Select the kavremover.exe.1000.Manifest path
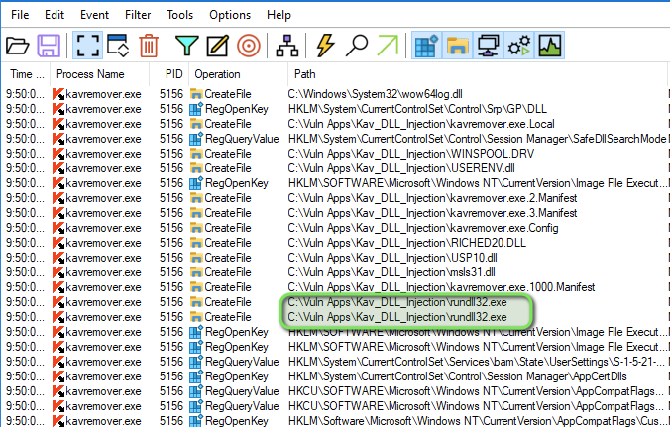The height and width of the screenshot is (427, 670). (x=441, y=287)
